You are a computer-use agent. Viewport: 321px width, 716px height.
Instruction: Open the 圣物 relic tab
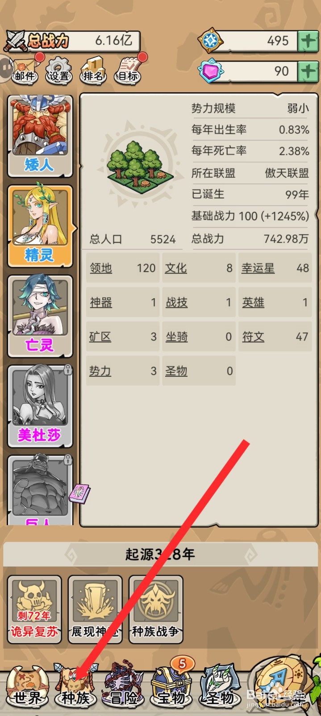click(220, 686)
